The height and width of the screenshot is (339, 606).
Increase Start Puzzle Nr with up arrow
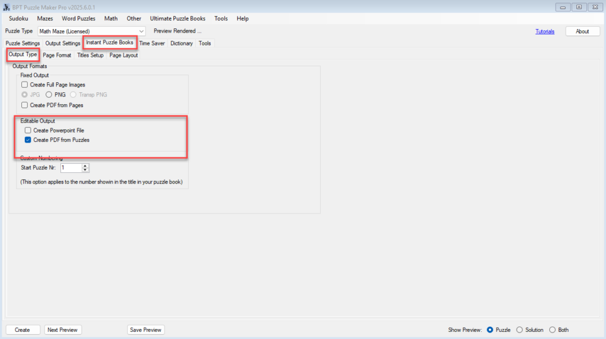(x=85, y=166)
